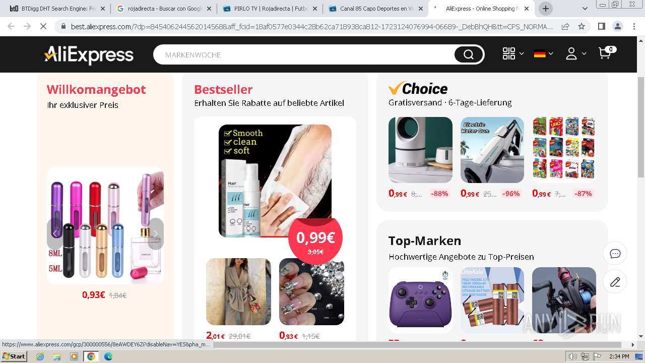The width and height of the screenshot is (645, 363).
Task: Click the pencil feedback icon
Action: click(615, 282)
